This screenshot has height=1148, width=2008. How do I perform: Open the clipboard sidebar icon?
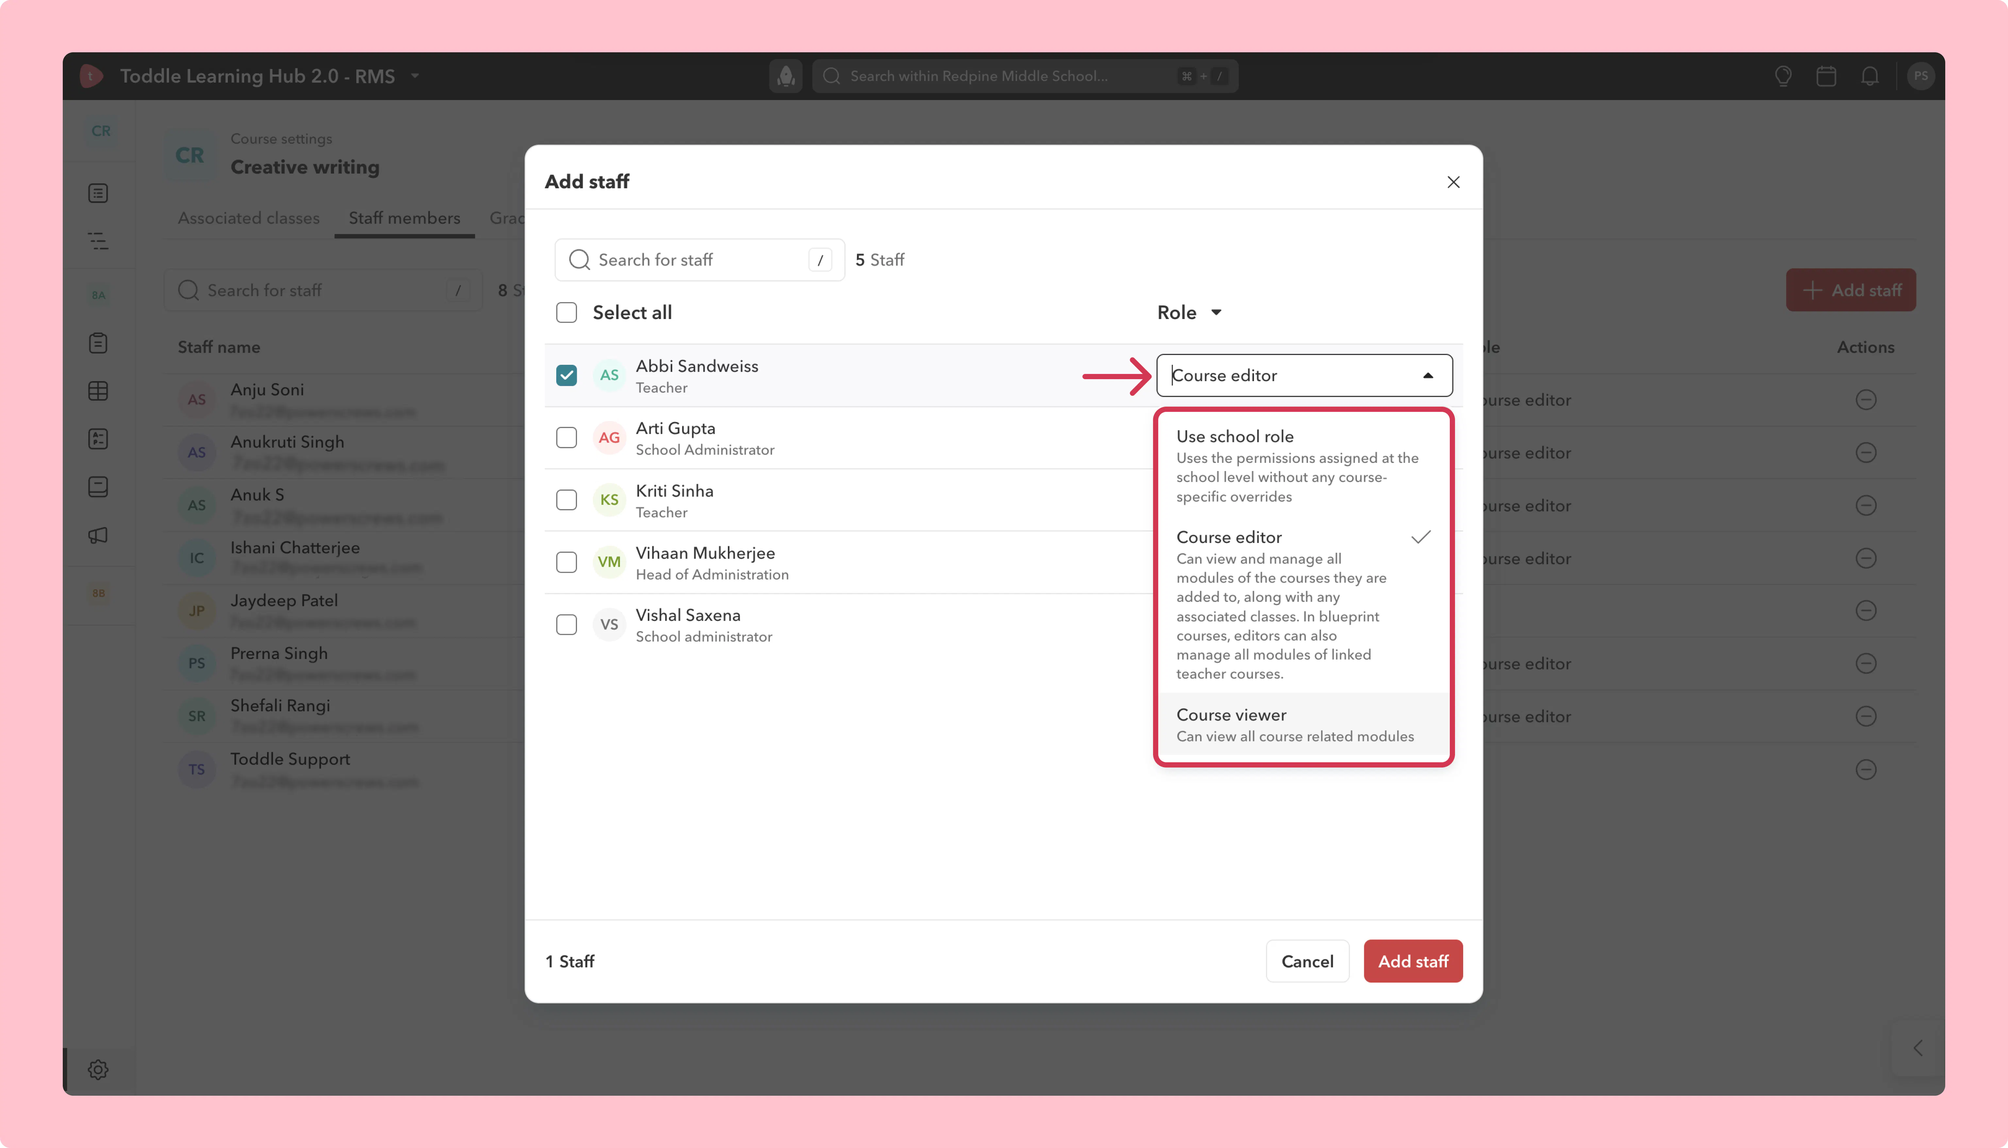pos(98,343)
